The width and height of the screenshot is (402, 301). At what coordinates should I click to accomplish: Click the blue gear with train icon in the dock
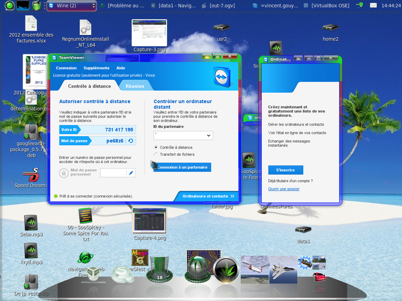click(x=305, y=263)
